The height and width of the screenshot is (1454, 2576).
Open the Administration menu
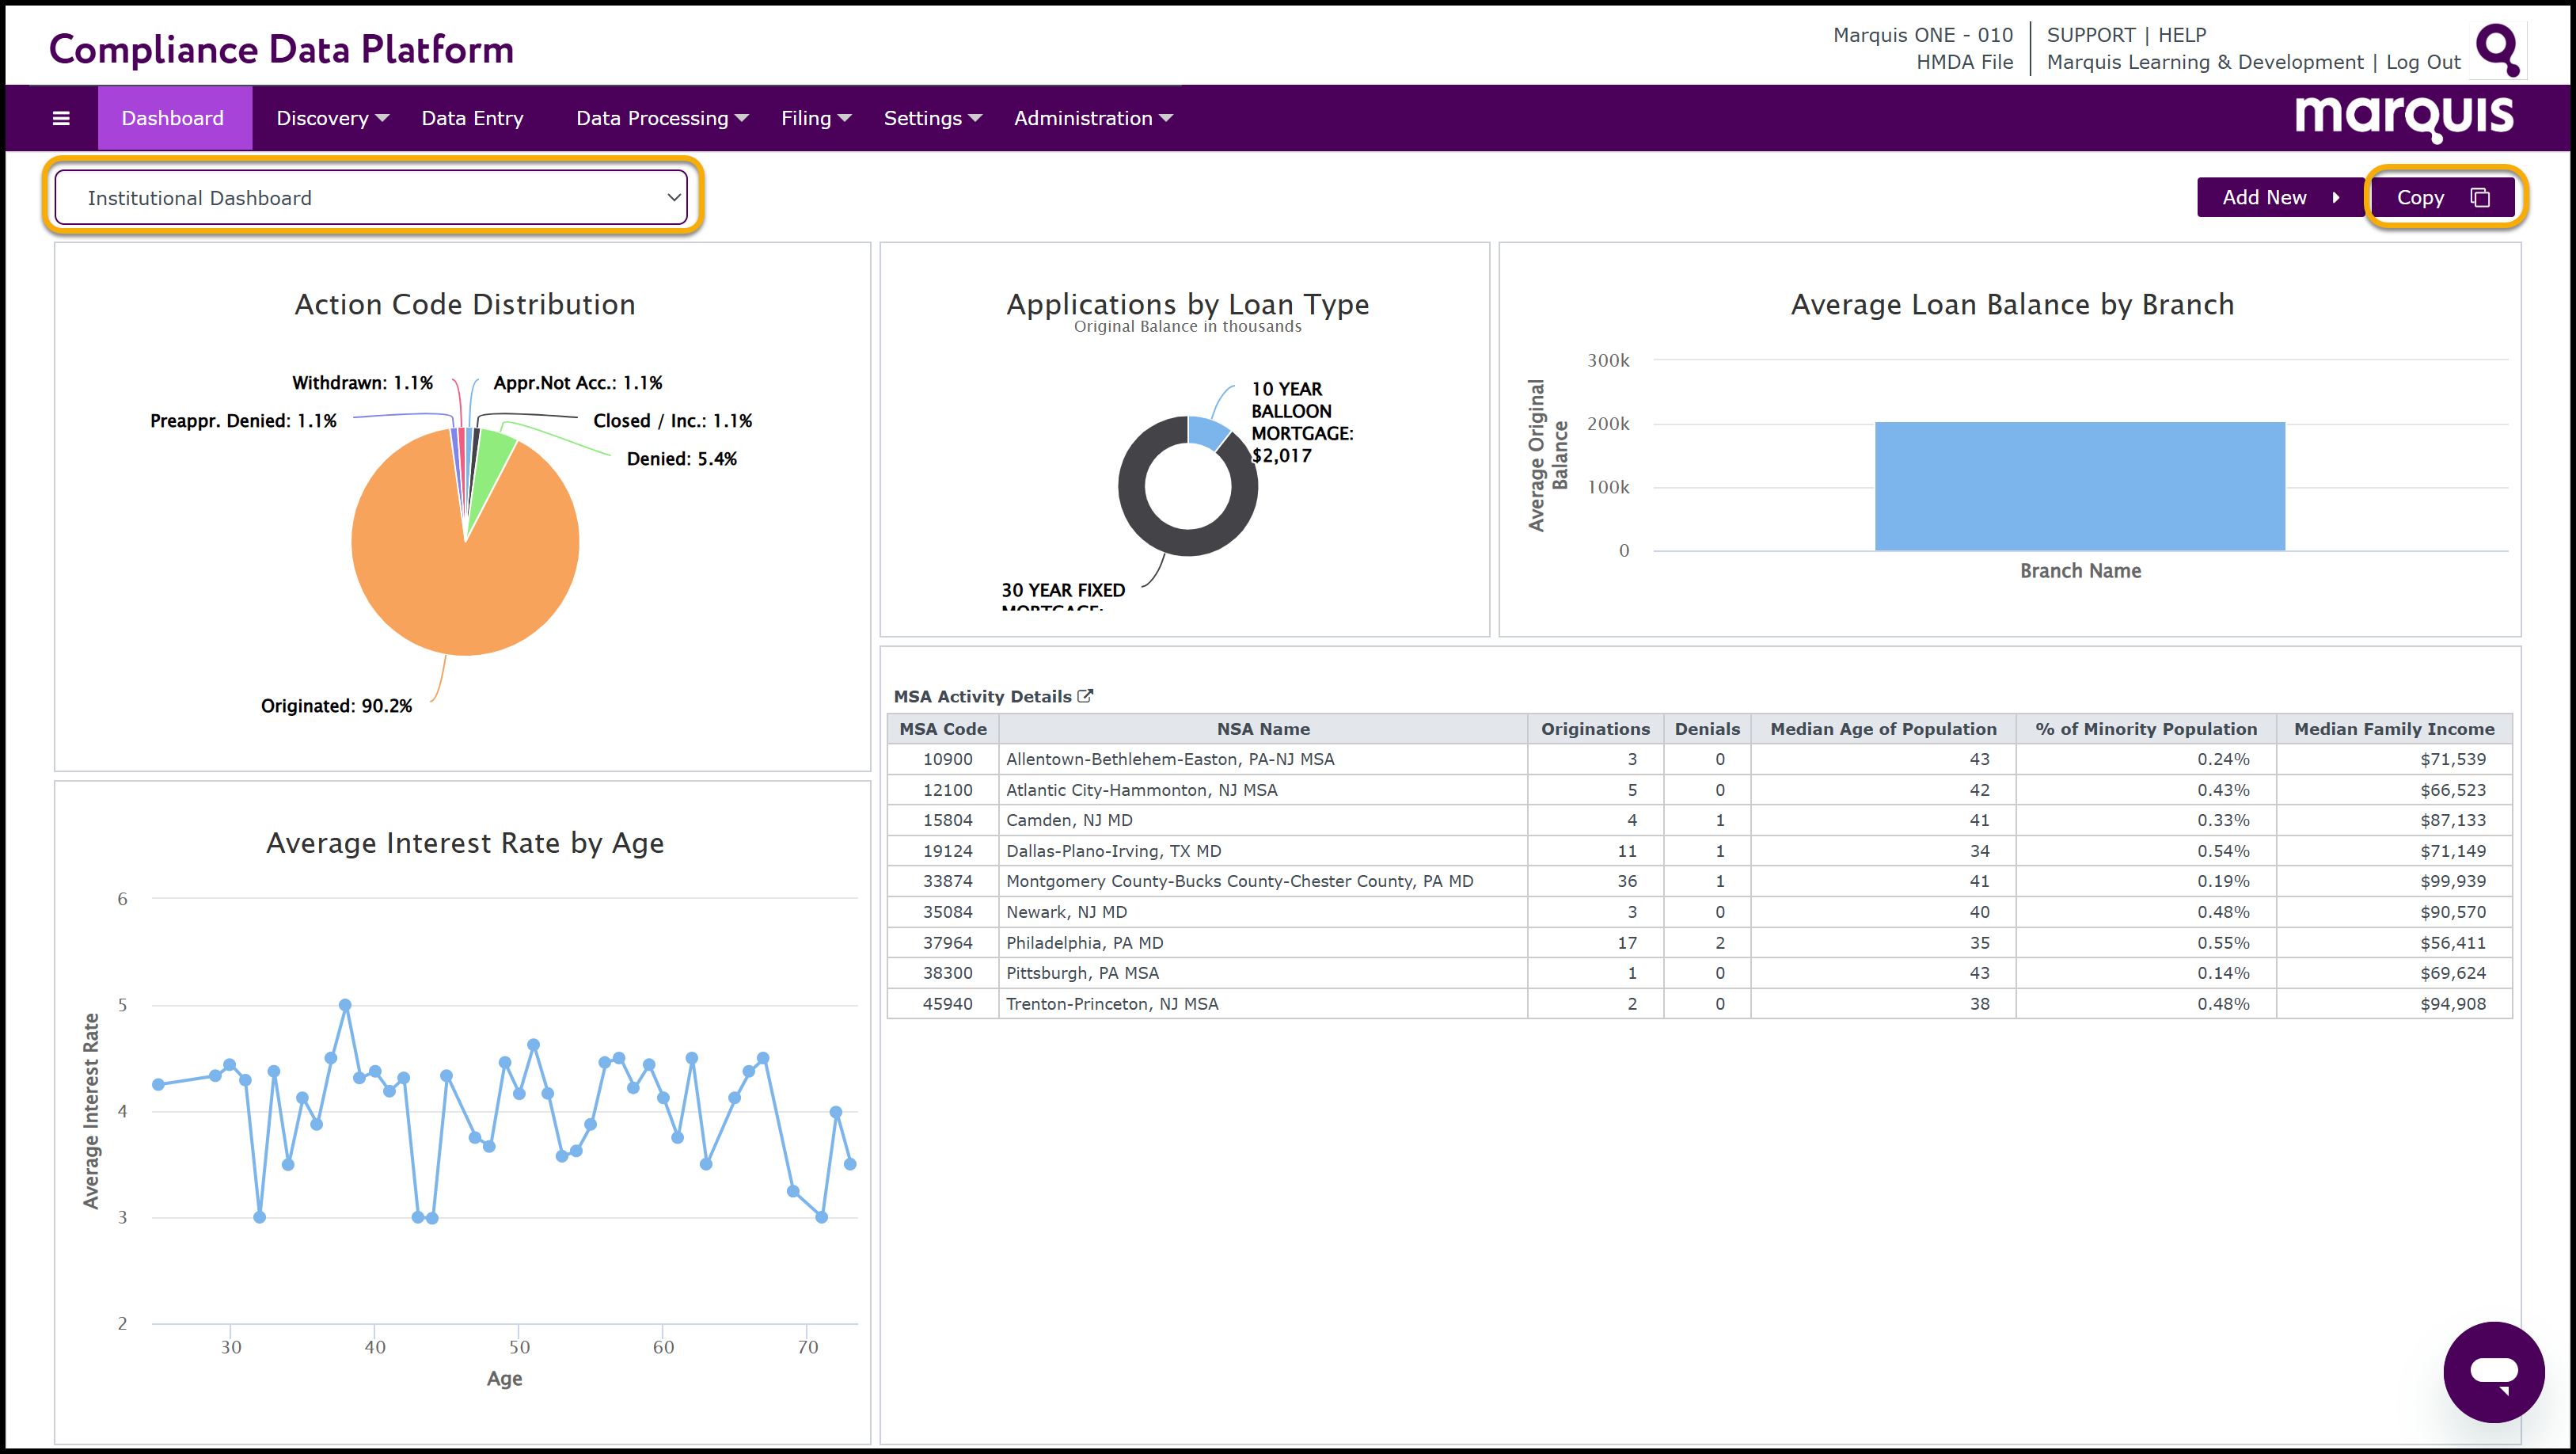click(x=1092, y=118)
